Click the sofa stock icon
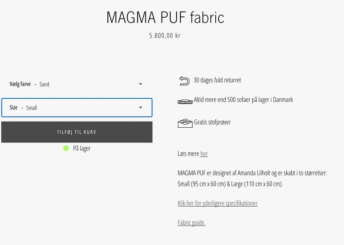 [x=185, y=102]
